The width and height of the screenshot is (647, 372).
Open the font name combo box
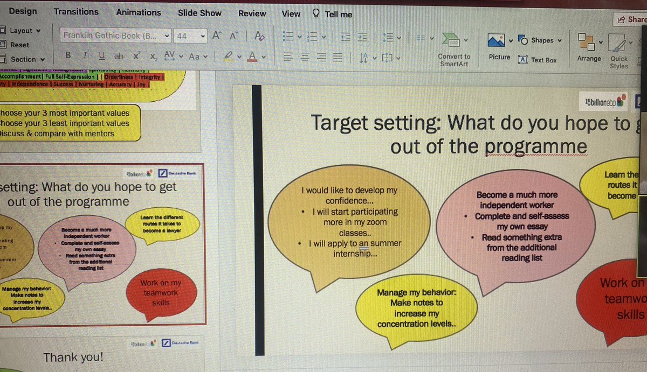[115, 36]
